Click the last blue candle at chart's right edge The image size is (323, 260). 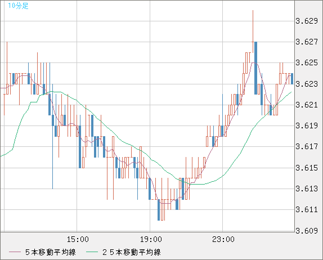tap(292, 79)
